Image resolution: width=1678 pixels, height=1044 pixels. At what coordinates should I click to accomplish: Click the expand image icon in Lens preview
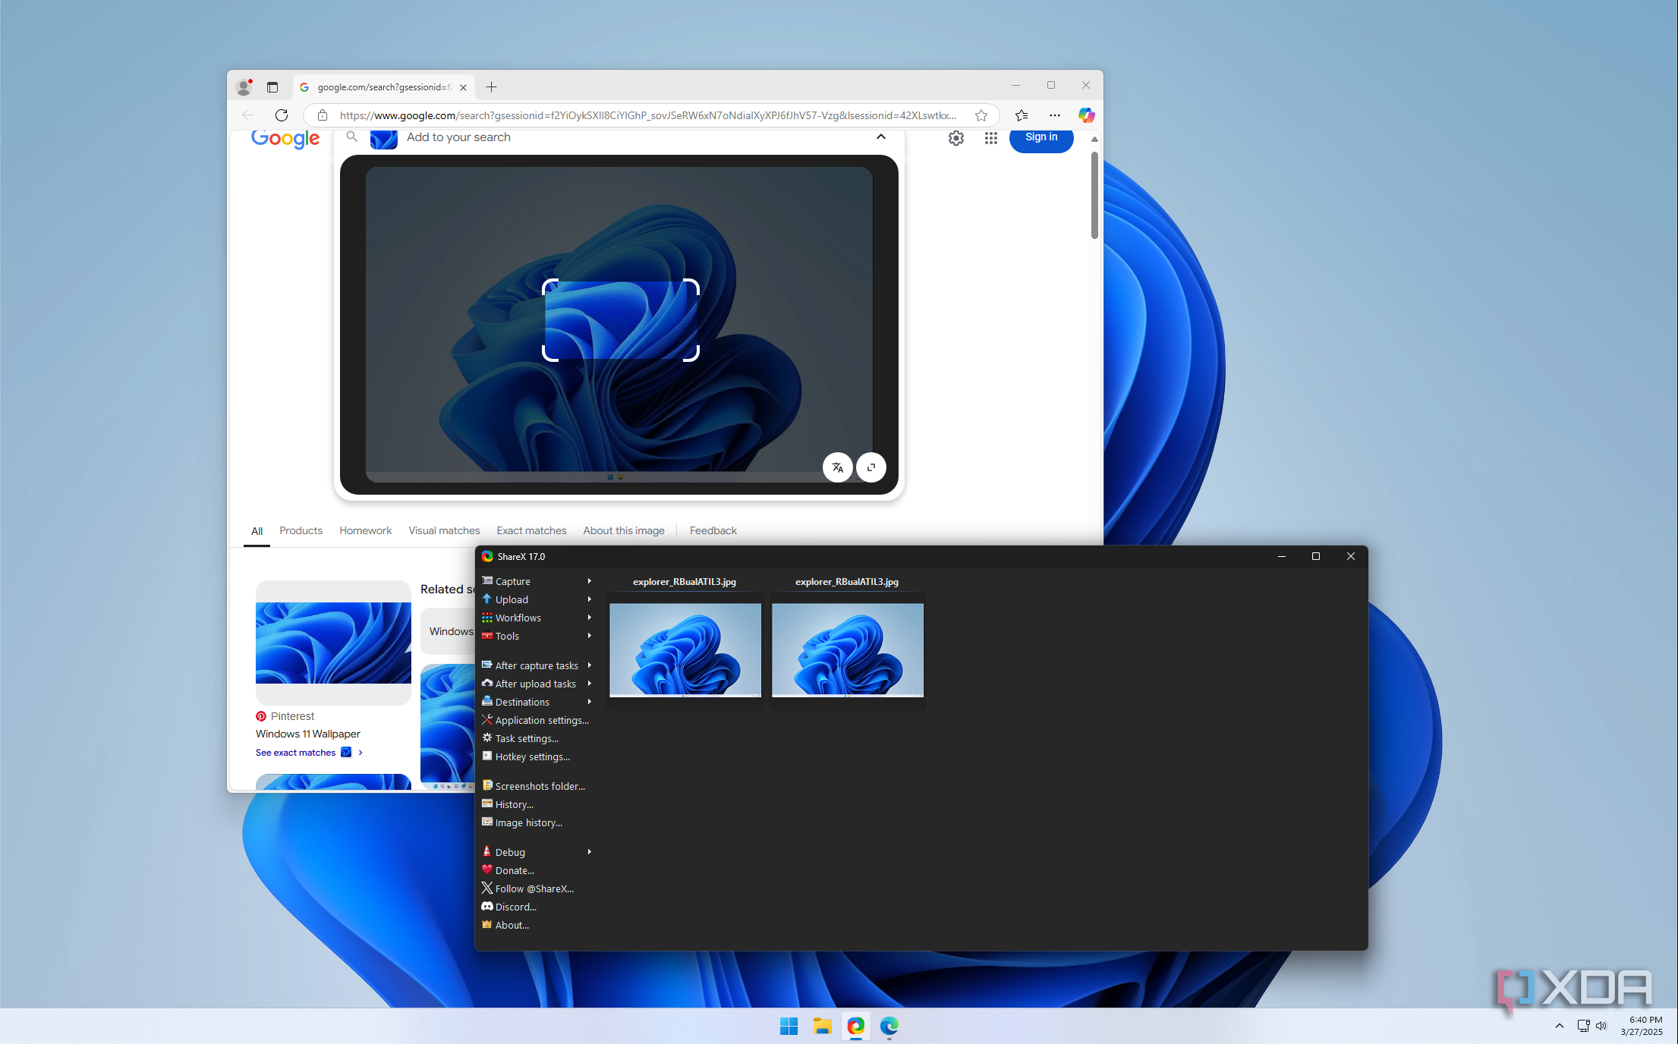(871, 467)
